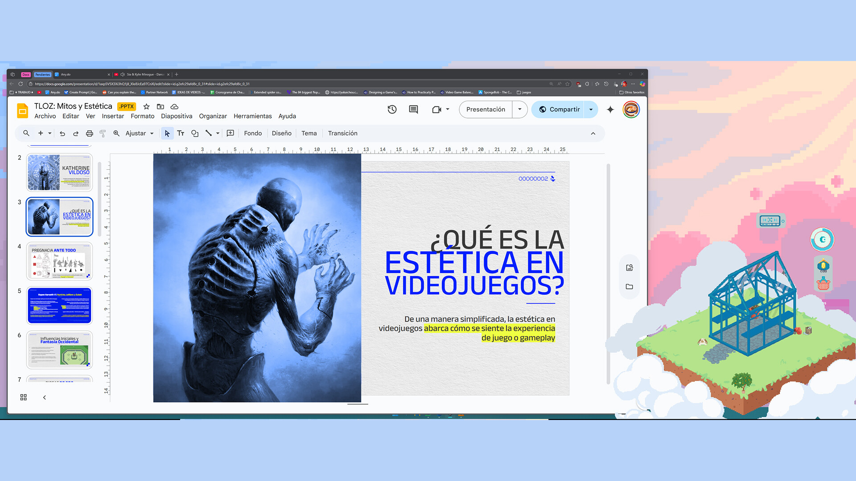
Task: Open the Tema panel
Action: click(x=309, y=133)
